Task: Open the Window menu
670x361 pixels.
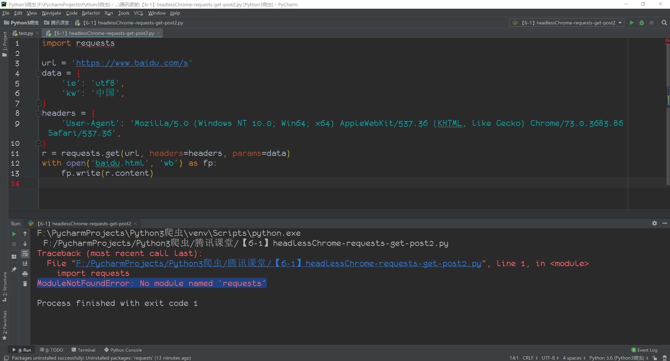Action: click(x=157, y=13)
